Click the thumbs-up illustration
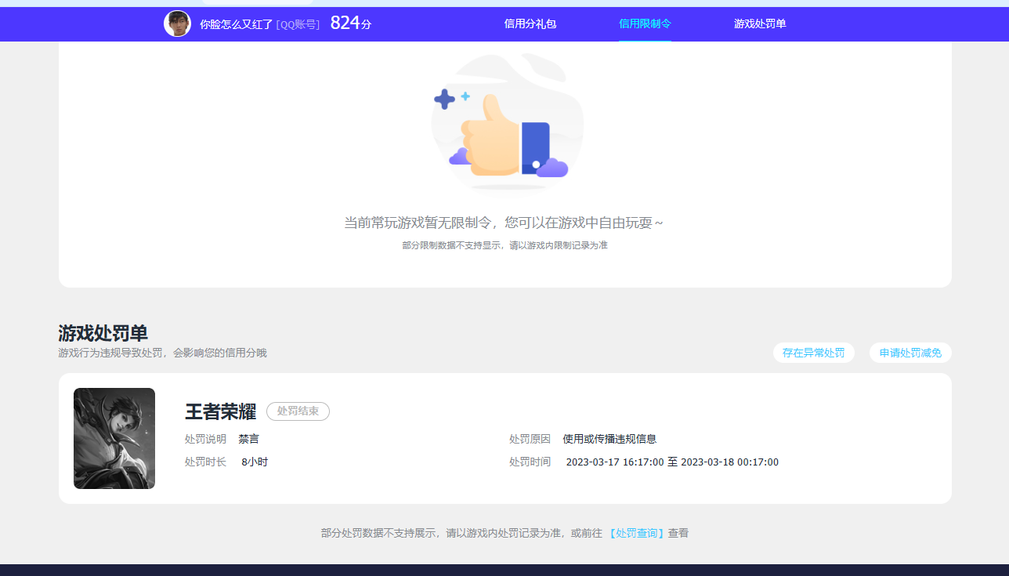Image resolution: width=1009 pixels, height=576 pixels. point(507,121)
